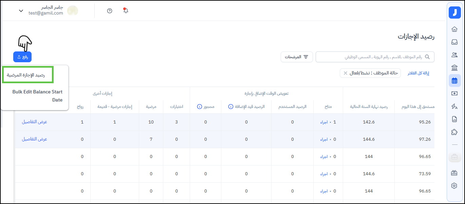Viewport: 465px width, 204px height.
Task: Open the home icon in sidebar
Action: [x=454, y=29]
